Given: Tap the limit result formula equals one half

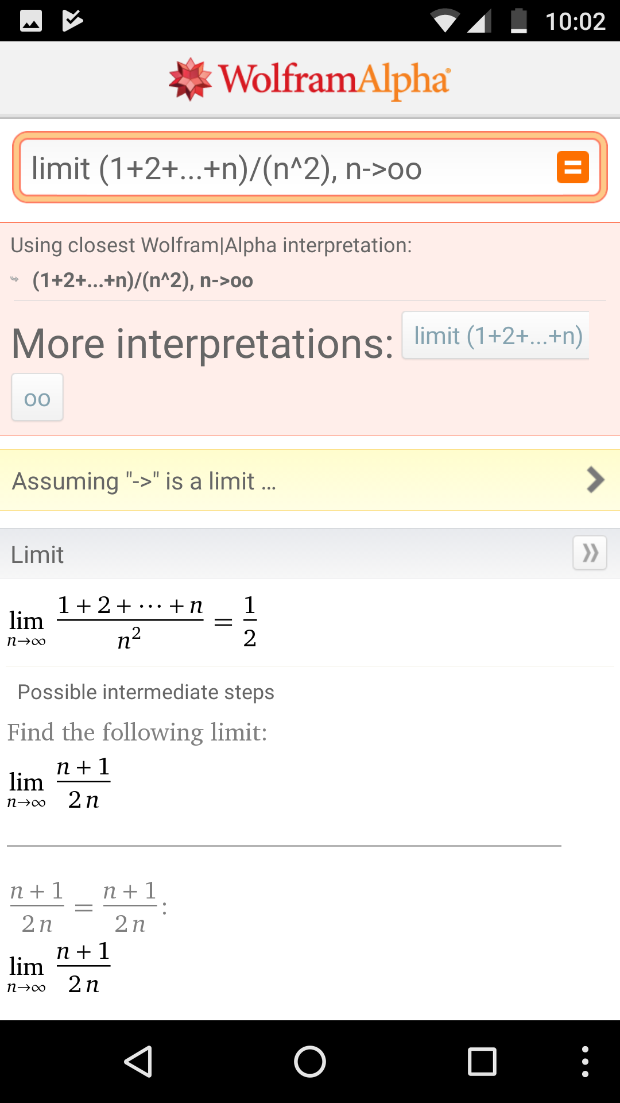Looking at the screenshot, I should tap(133, 622).
